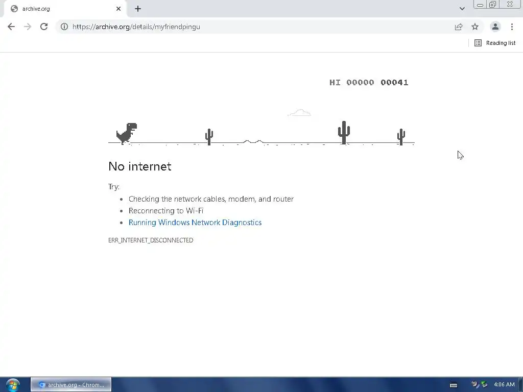
Task: Bookmark this tab with the star
Action: [475, 27]
